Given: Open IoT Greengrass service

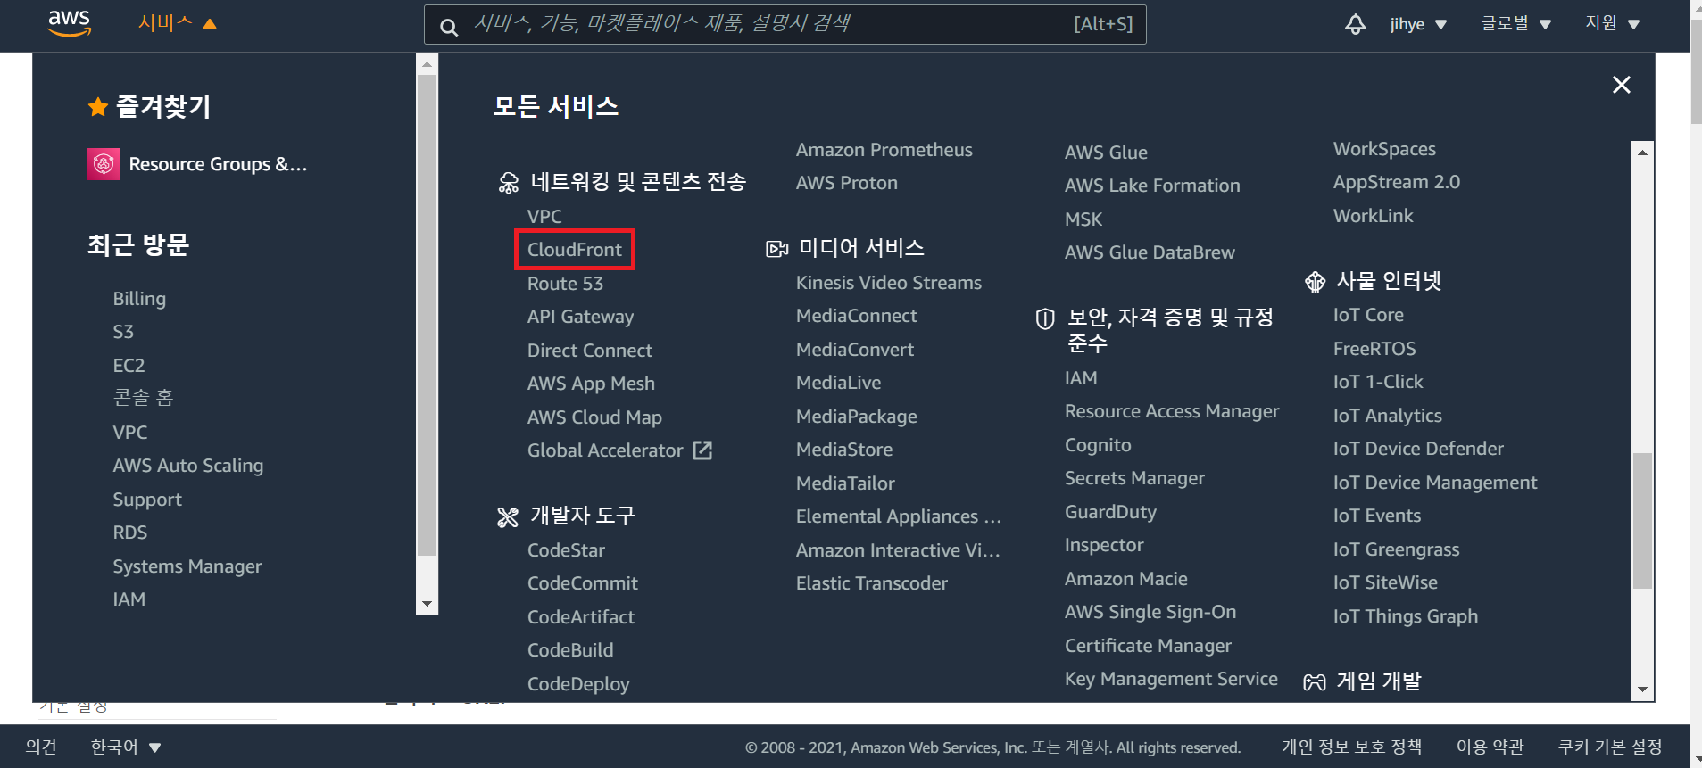Looking at the screenshot, I should tap(1396, 549).
